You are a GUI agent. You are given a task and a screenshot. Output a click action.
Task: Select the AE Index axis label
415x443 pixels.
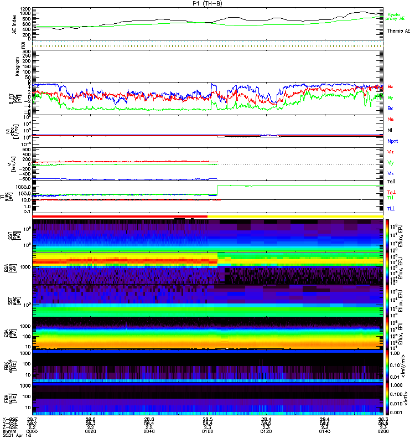click(x=14, y=24)
